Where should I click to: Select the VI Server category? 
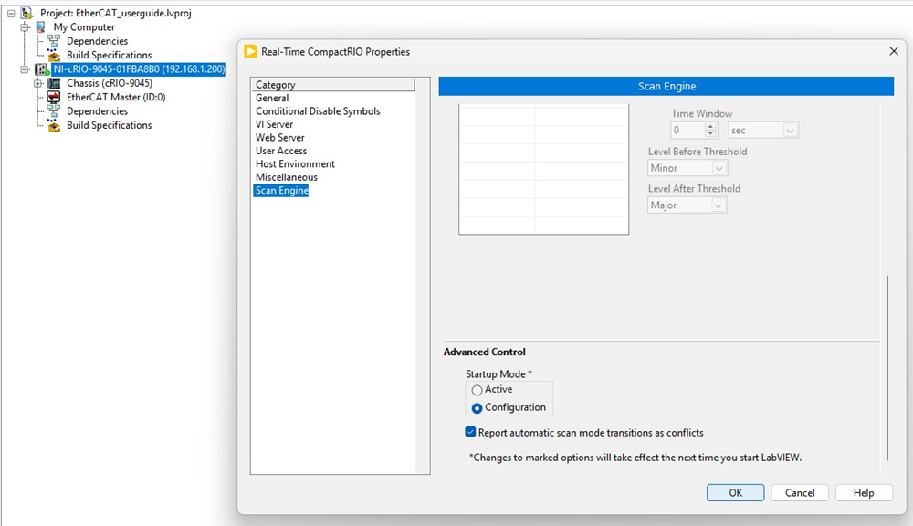coord(274,125)
